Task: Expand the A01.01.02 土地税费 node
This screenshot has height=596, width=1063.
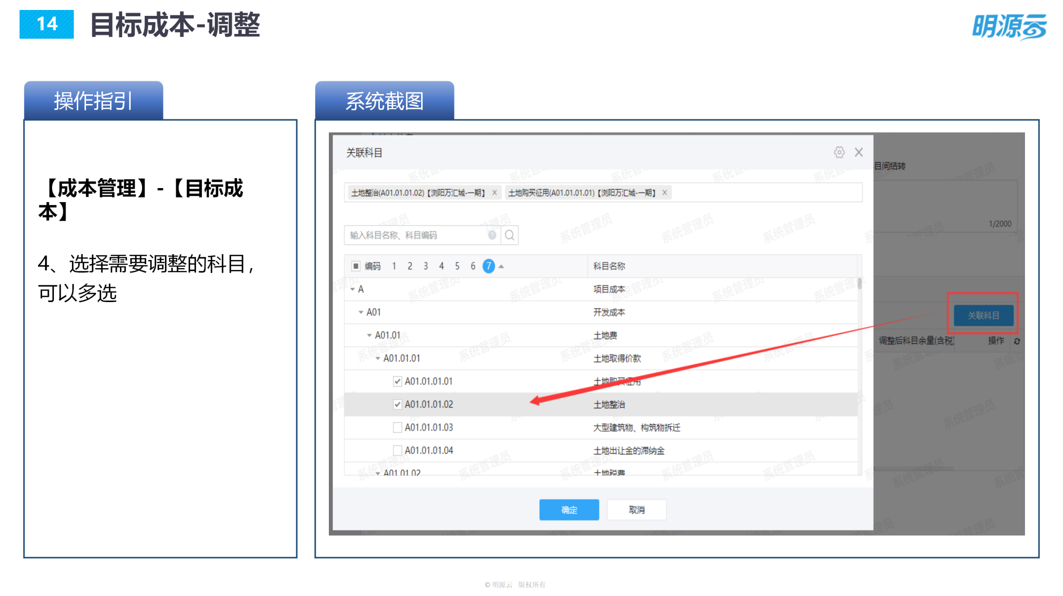Action: click(x=378, y=473)
